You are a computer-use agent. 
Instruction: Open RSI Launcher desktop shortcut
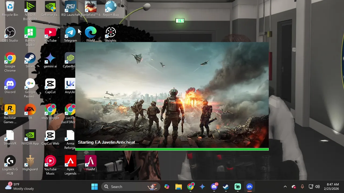70,9
